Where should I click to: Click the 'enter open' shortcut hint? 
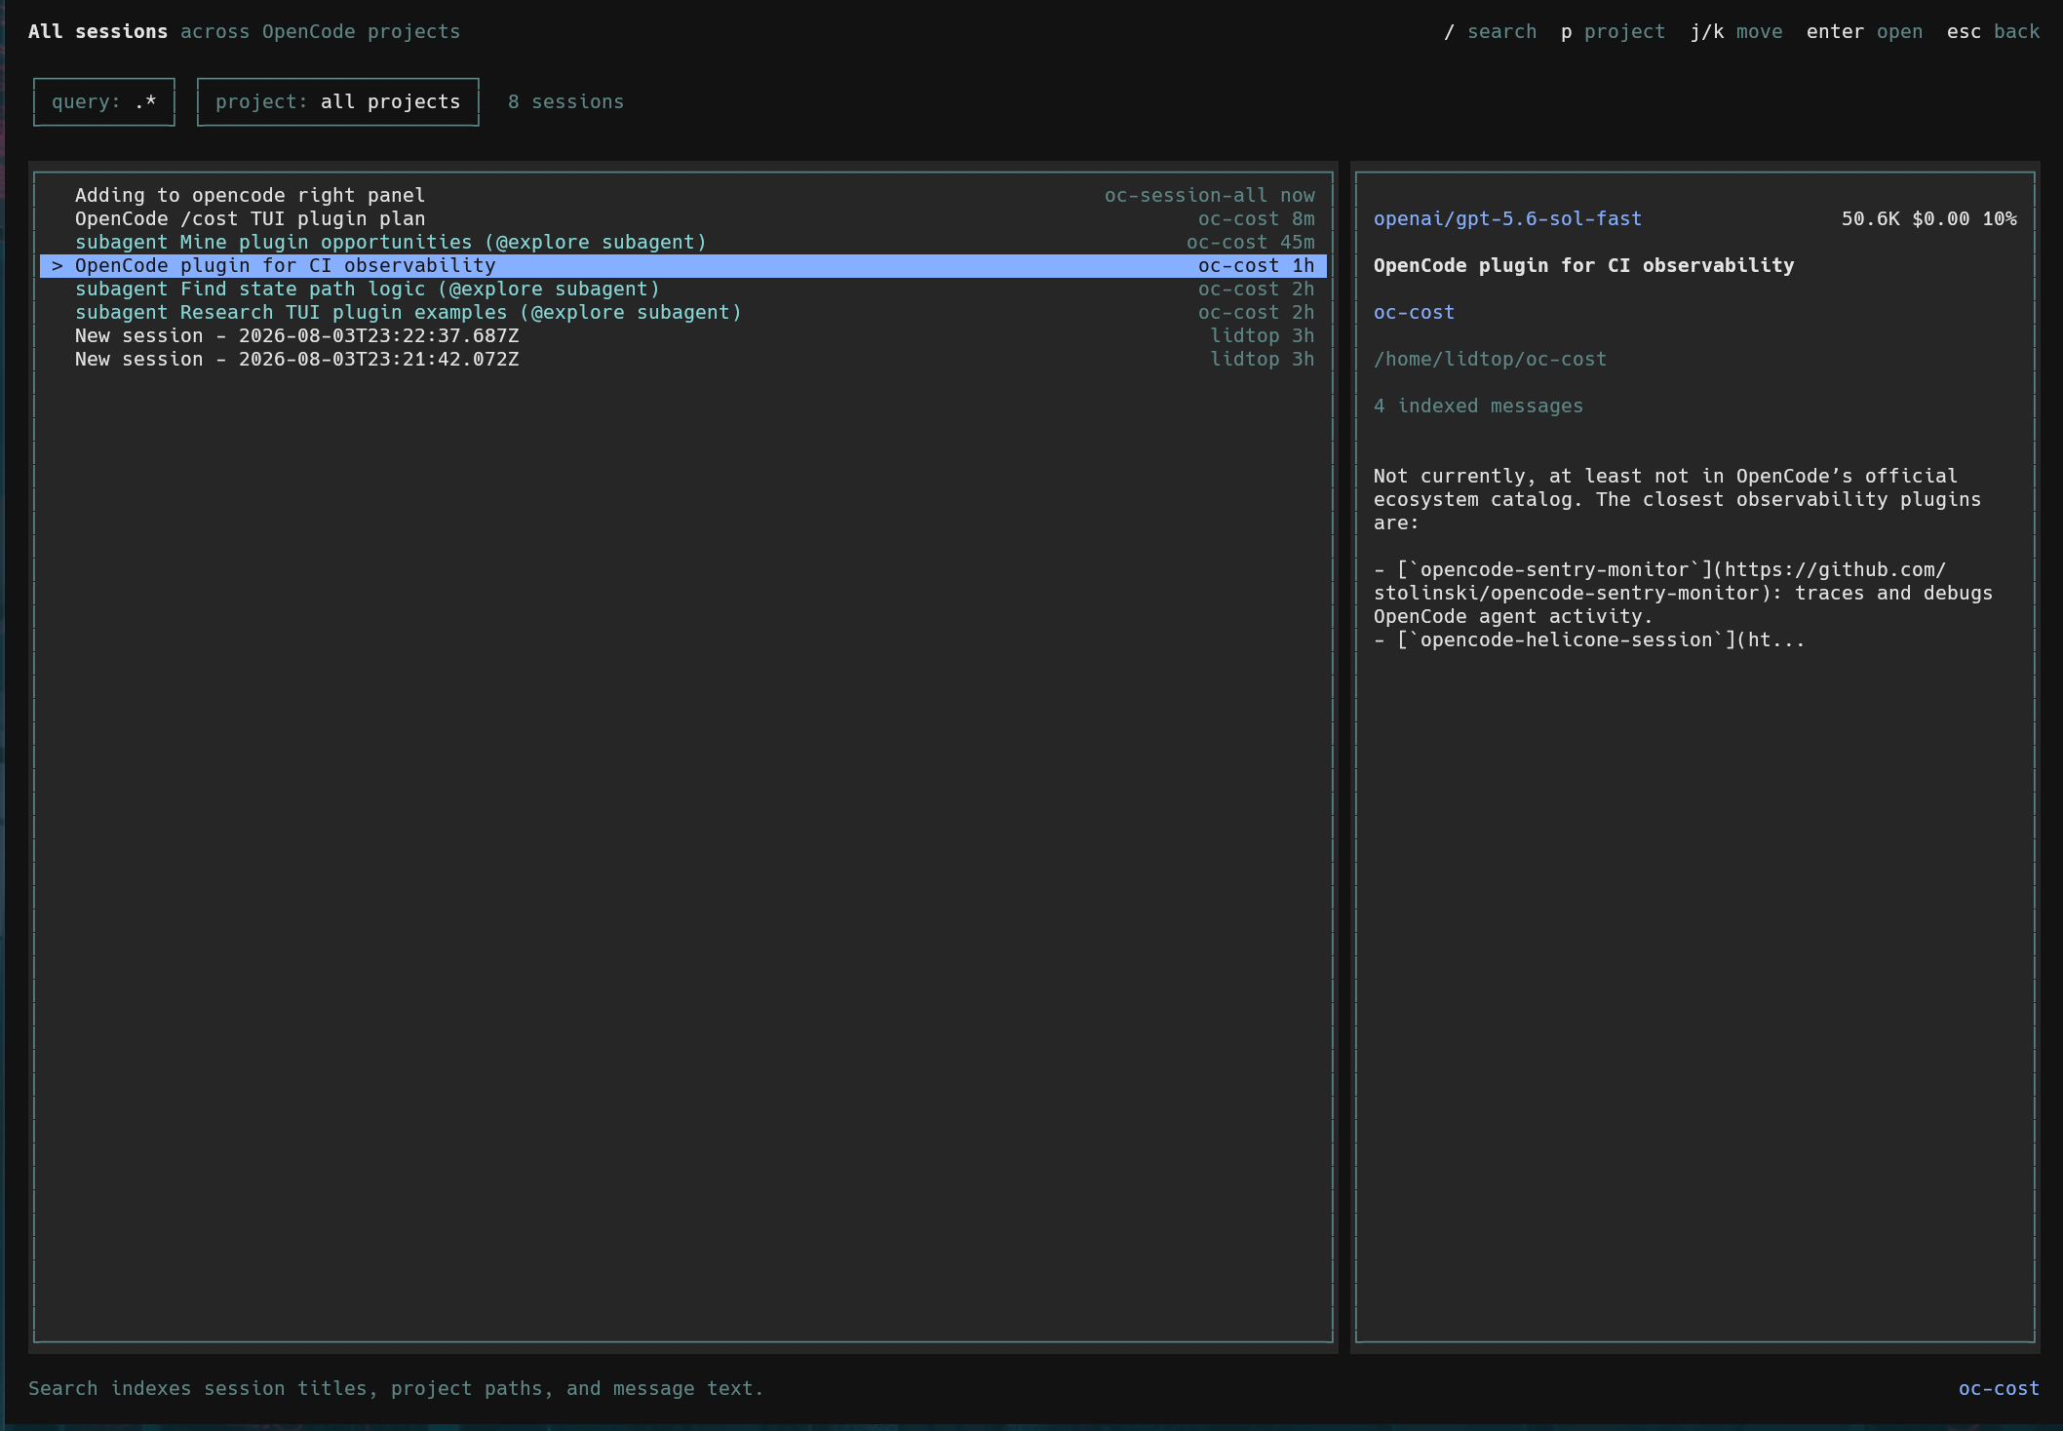click(1864, 32)
